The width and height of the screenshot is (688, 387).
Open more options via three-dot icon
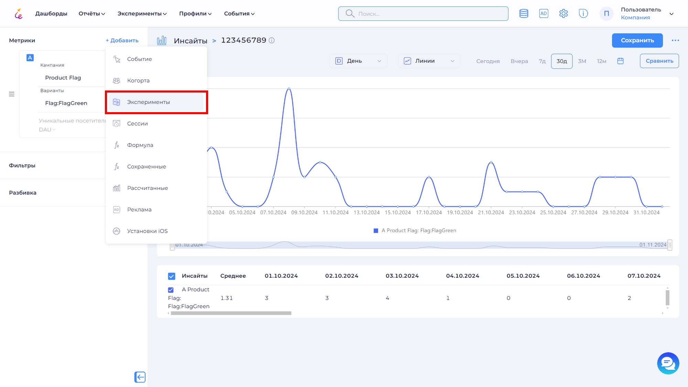click(675, 40)
